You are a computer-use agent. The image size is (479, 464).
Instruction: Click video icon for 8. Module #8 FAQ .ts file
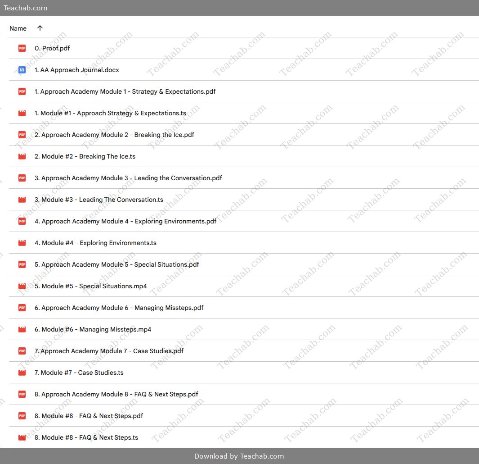tap(22, 437)
